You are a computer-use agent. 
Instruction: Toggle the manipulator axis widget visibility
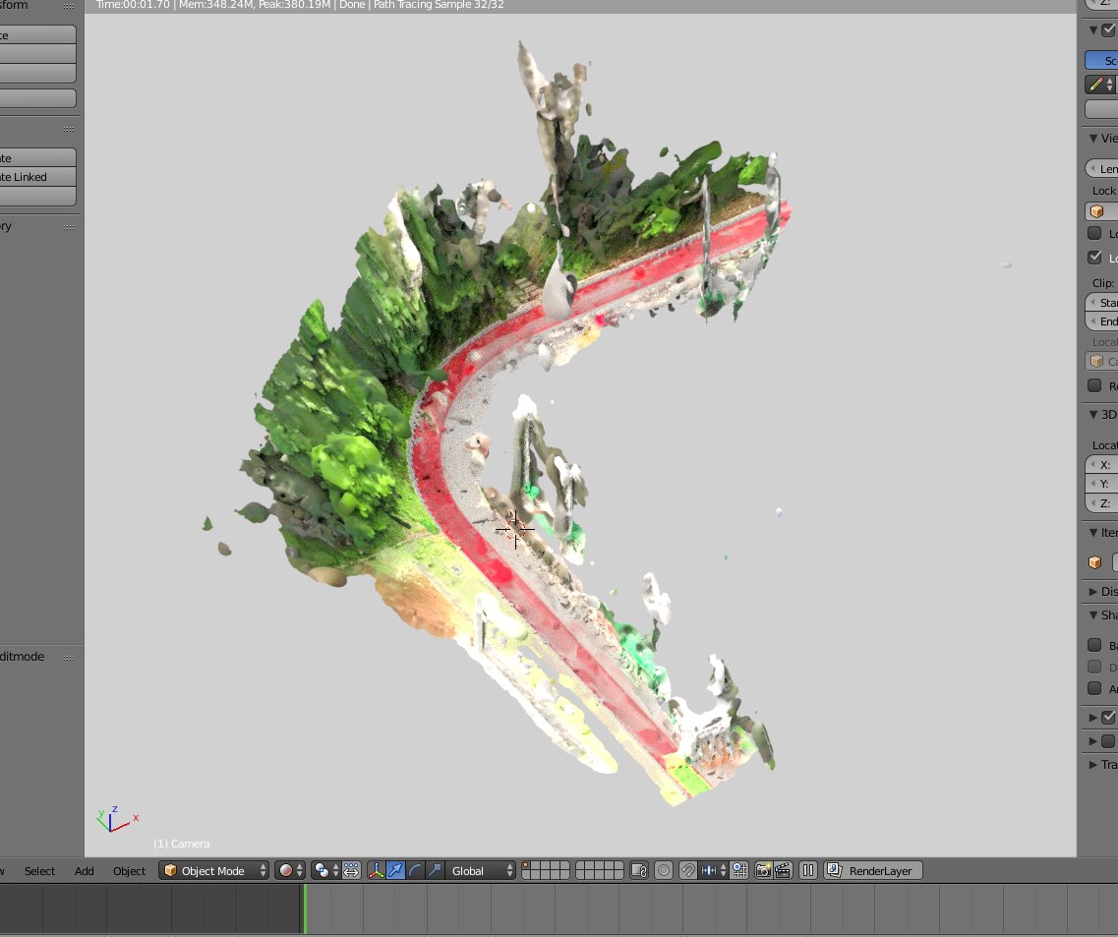point(376,870)
